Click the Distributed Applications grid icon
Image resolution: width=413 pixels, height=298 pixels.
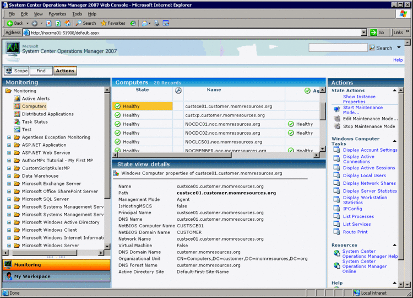(x=17, y=114)
